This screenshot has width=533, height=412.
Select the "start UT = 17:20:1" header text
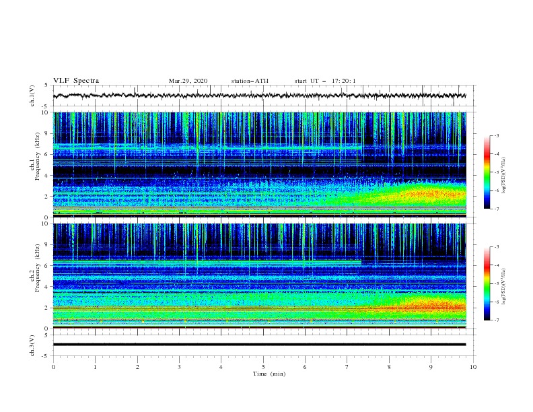[325, 81]
